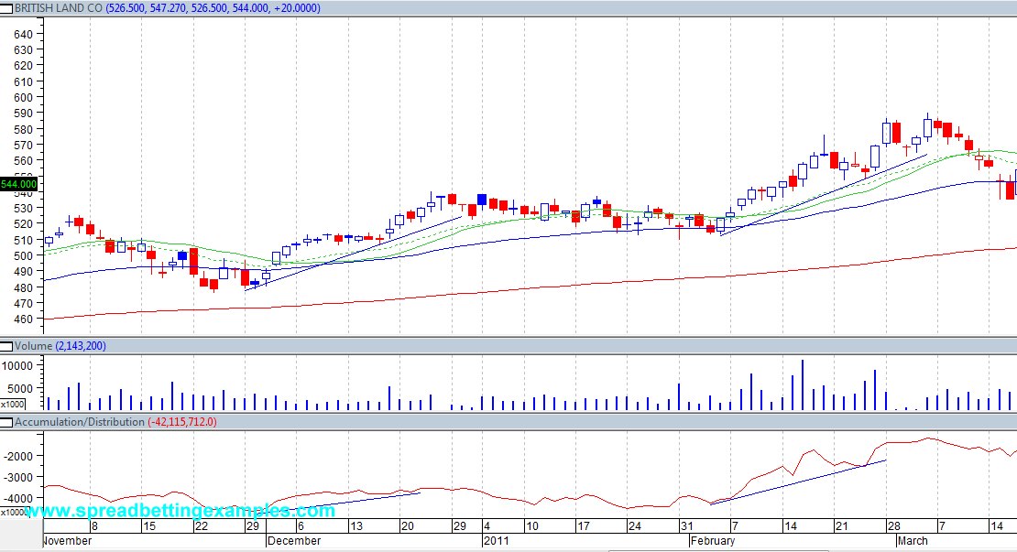The height and width of the screenshot is (552, 1017).
Task: Select the 2011 year marker on axis
Action: click(x=496, y=541)
